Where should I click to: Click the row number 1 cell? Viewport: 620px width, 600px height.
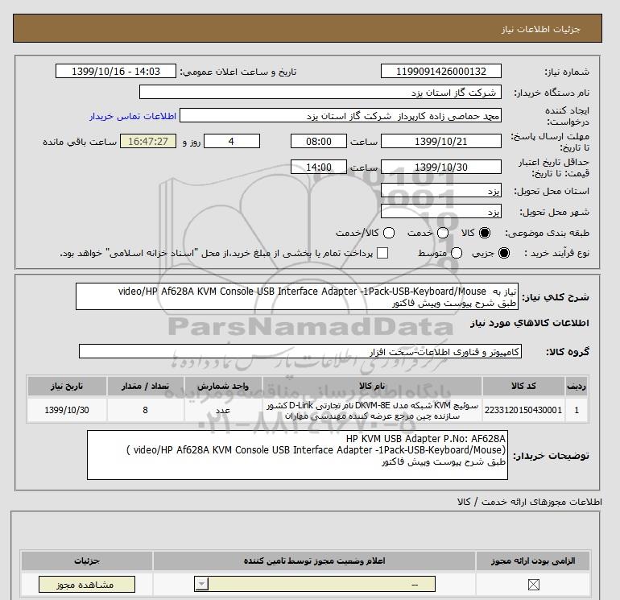[x=577, y=410]
